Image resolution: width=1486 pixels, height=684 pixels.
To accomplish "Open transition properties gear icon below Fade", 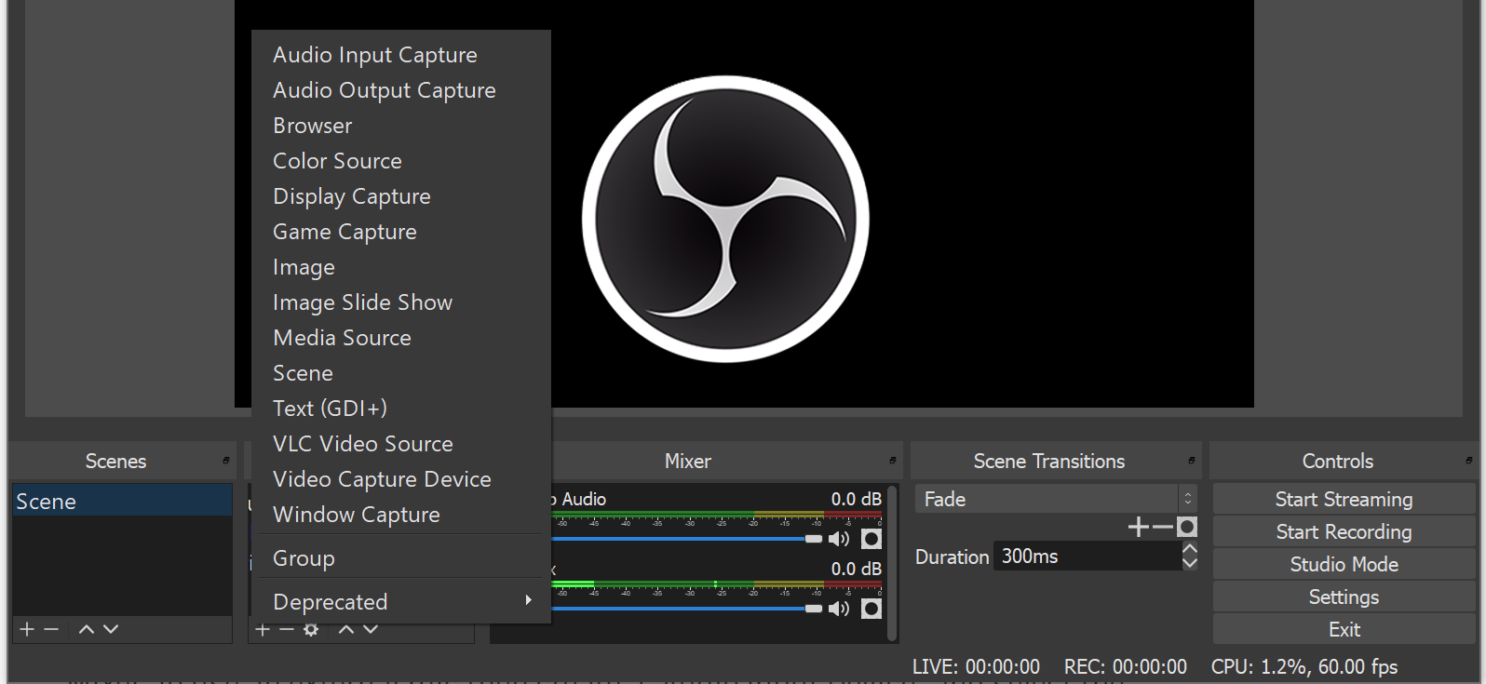I will 1187,528.
